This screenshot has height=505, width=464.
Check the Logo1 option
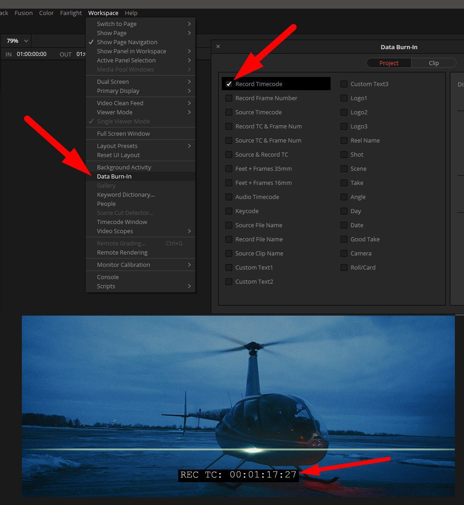(344, 98)
